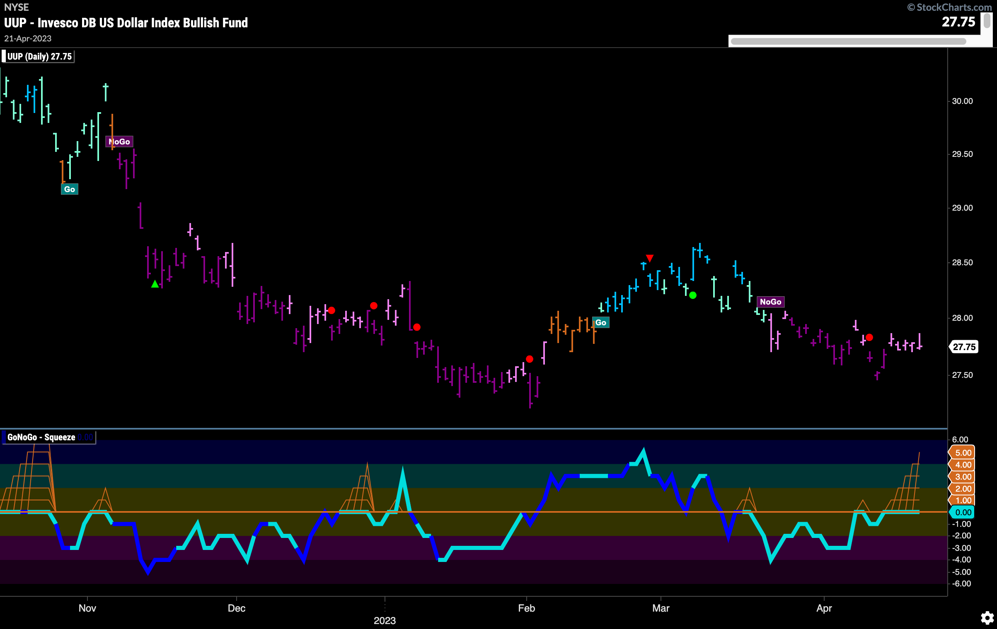Screen dimensions: 997x629
Task: Click the NoGo label in March
Action: coord(770,302)
